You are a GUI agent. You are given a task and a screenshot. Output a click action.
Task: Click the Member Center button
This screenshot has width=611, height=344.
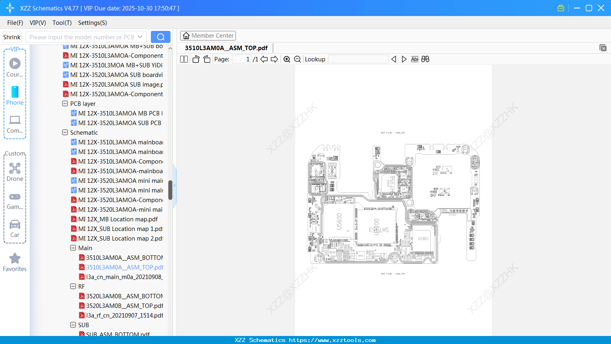208,35
